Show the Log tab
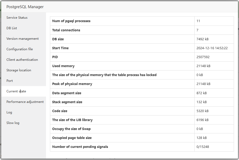Screen dimensions: 239x160 (9, 112)
